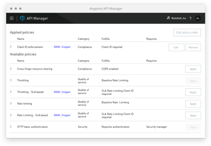The width and height of the screenshot is (211, 146).
Task: Click Baseline Rate Limiting in Throttling row
Action: pos(115,80)
